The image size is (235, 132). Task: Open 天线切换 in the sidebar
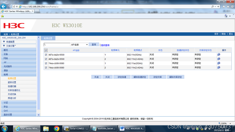(x=12, y=94)
